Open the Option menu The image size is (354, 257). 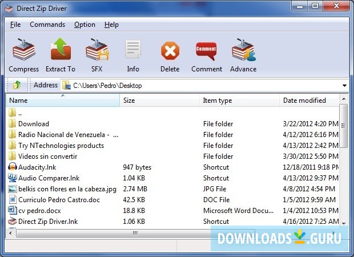(x=85, y=25)
